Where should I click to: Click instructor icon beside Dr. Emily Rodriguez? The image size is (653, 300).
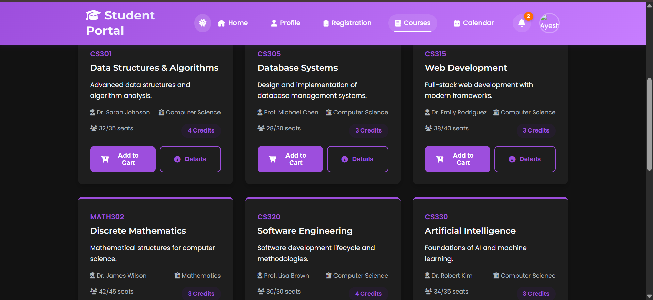[x=427, y=112]
